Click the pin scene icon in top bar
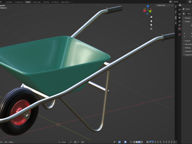 [x=187, y=2]
